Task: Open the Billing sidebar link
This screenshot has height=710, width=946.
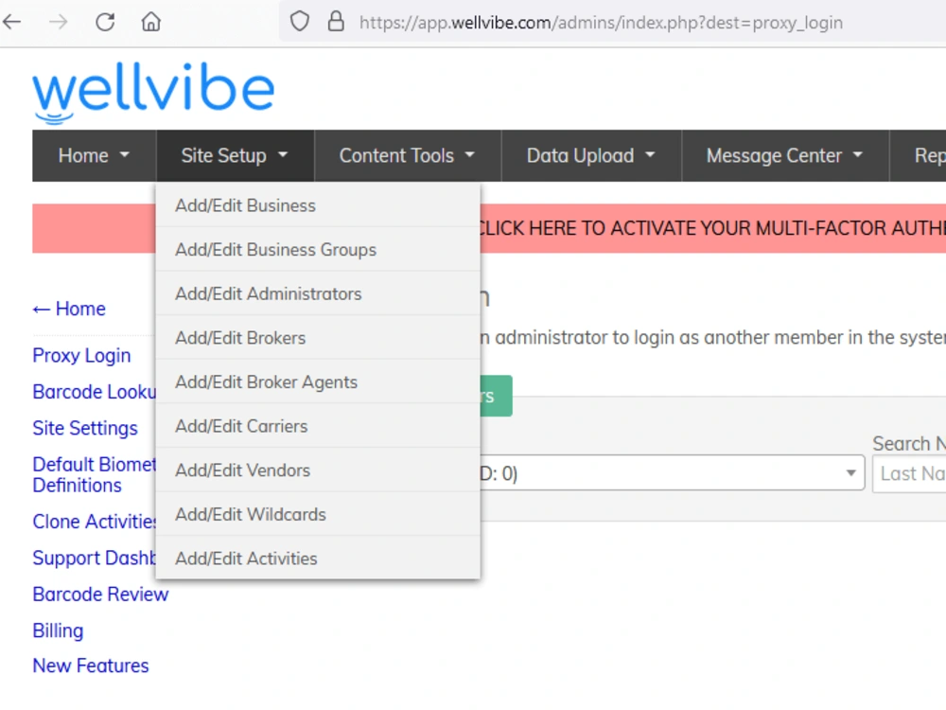Action: [x=58, y=630]
